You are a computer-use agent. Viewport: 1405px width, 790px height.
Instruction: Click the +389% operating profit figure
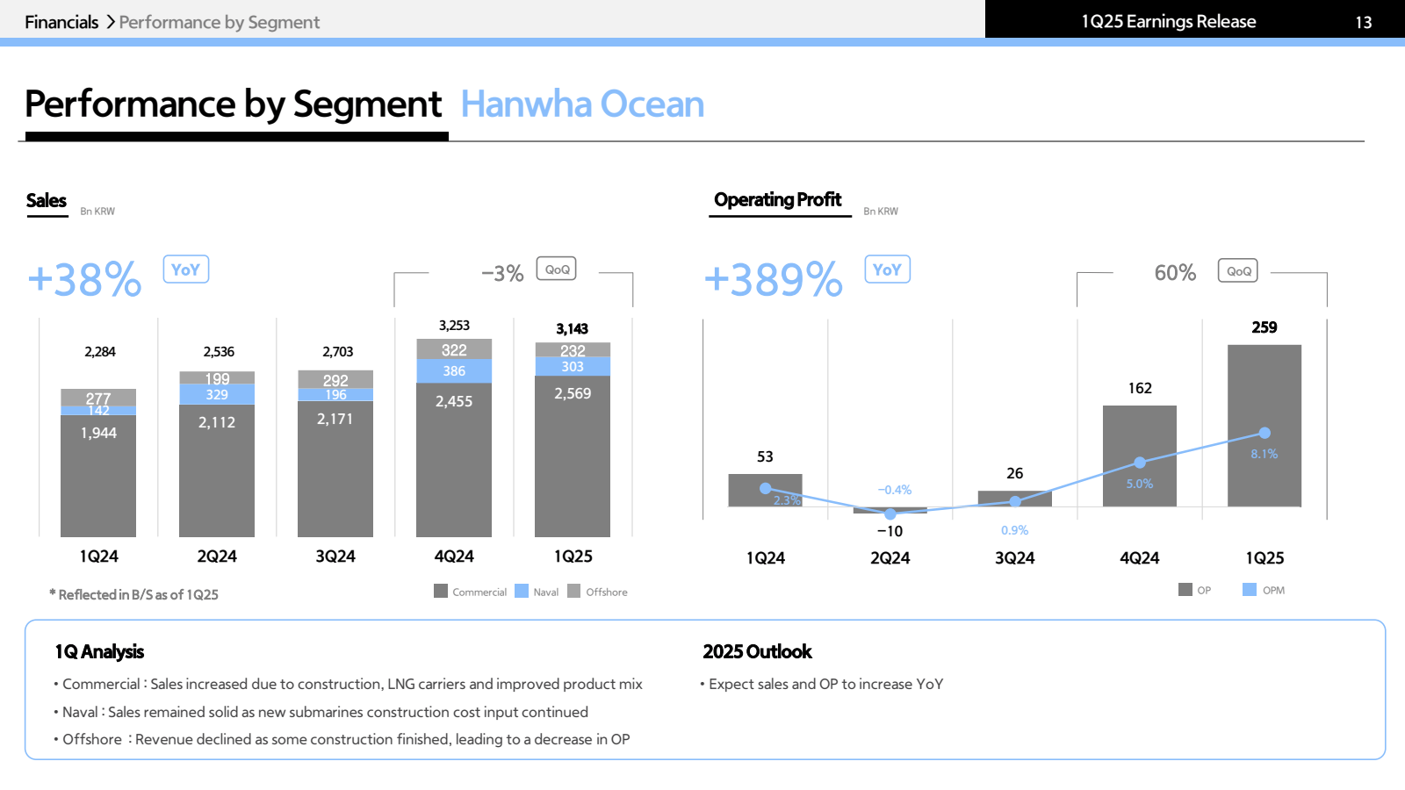coord(774,280)
